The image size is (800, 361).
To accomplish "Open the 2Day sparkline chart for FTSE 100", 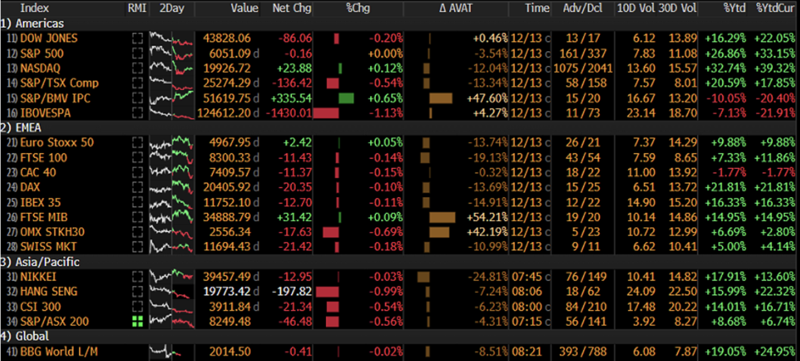I will coord(172,158).
